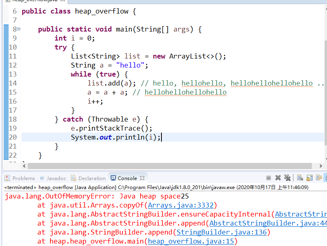Select the Console tab
This screenshot has height=246, width=327.
coord(127,178)
